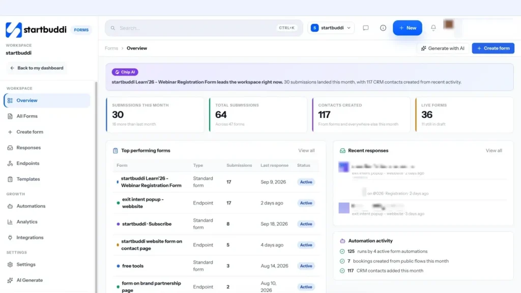Click the Last response column header

tap(274, 165)
